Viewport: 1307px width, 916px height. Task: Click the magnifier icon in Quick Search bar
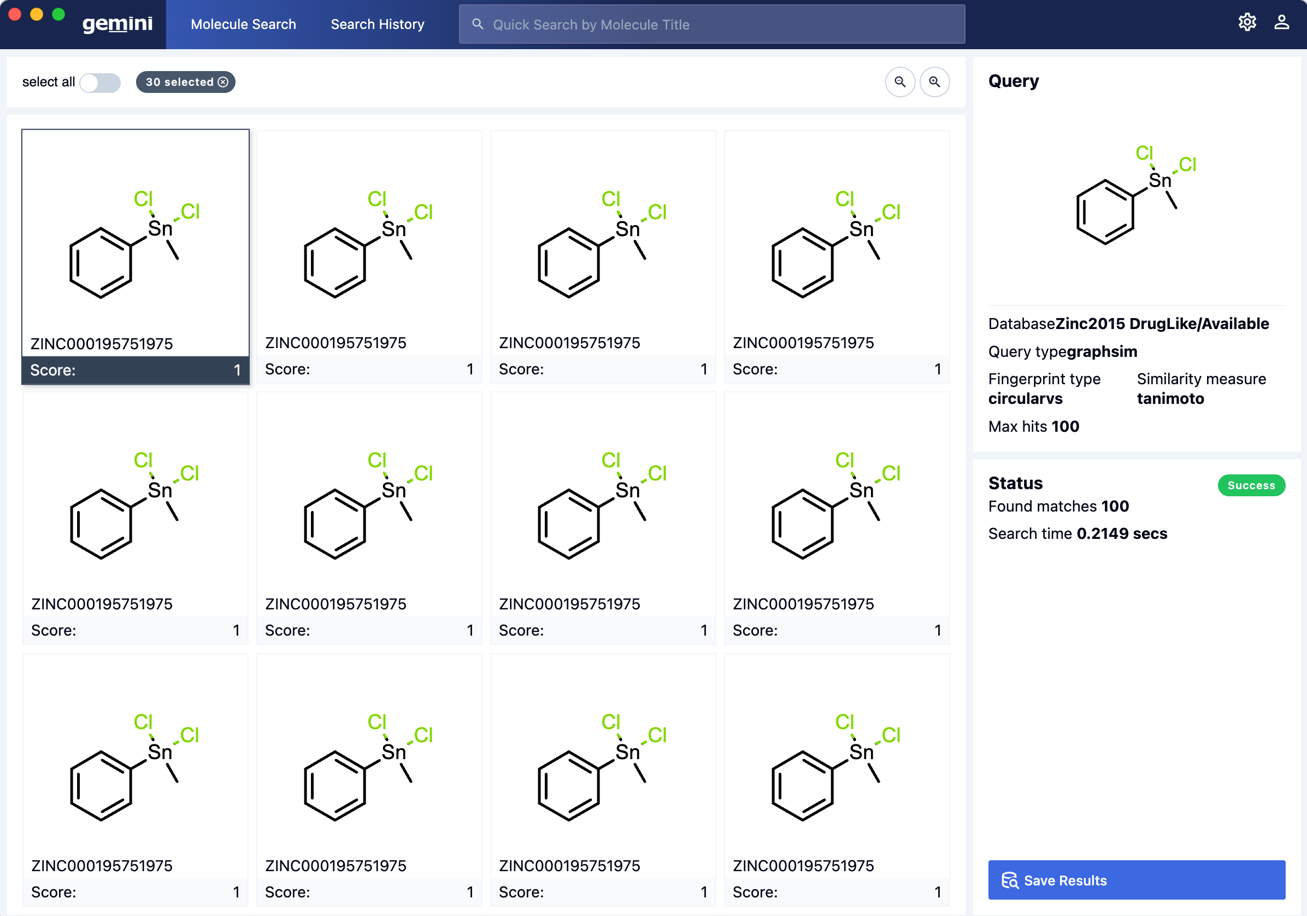pyautogui.click(x=478, y=24)
